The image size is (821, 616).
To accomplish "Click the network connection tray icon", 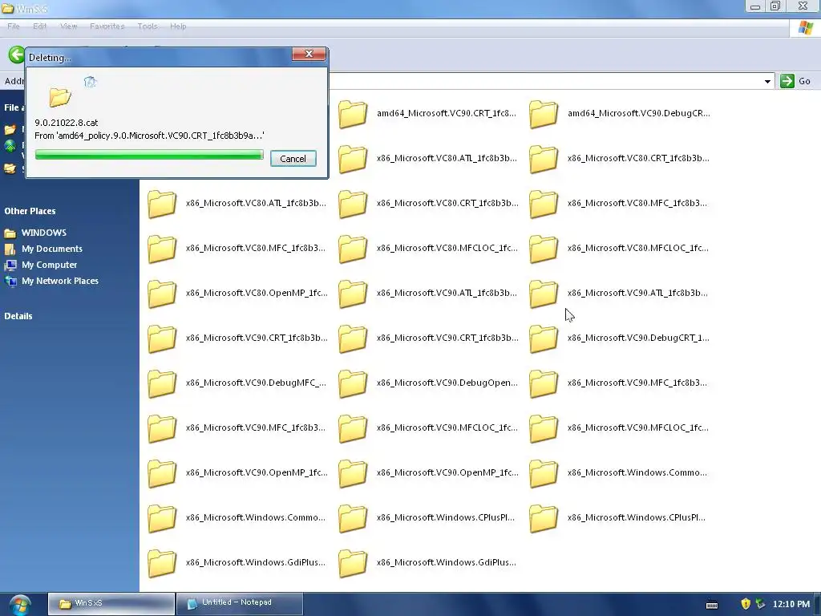I will [x=760, y=604].
